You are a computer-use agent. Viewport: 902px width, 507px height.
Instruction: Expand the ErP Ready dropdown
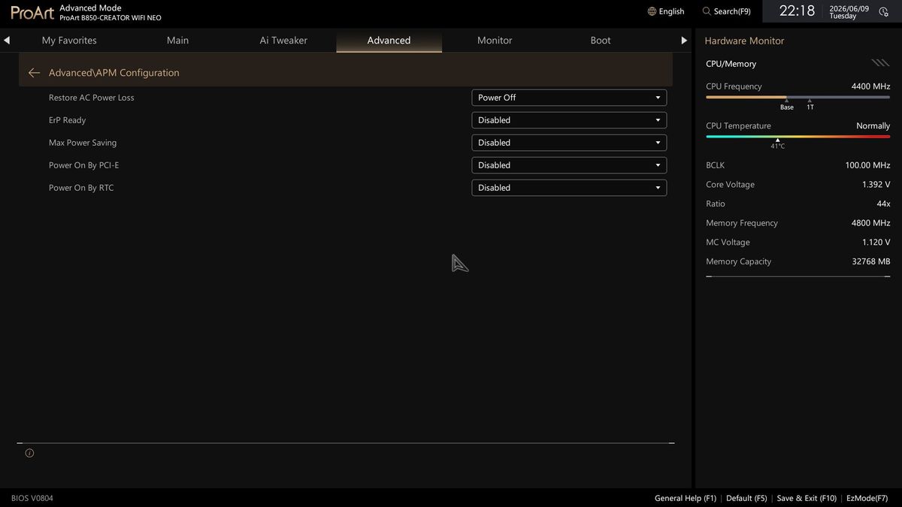point(569,120)
